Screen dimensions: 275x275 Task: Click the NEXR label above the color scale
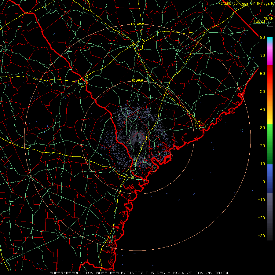pyautogui.click(x=268, y=18)
